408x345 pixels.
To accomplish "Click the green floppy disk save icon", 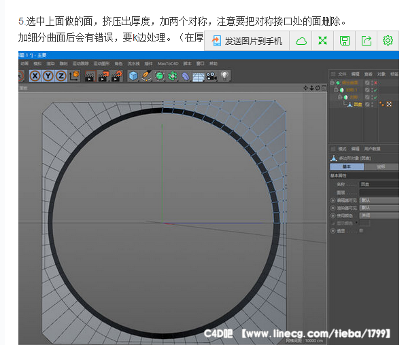I will [345, 41].
